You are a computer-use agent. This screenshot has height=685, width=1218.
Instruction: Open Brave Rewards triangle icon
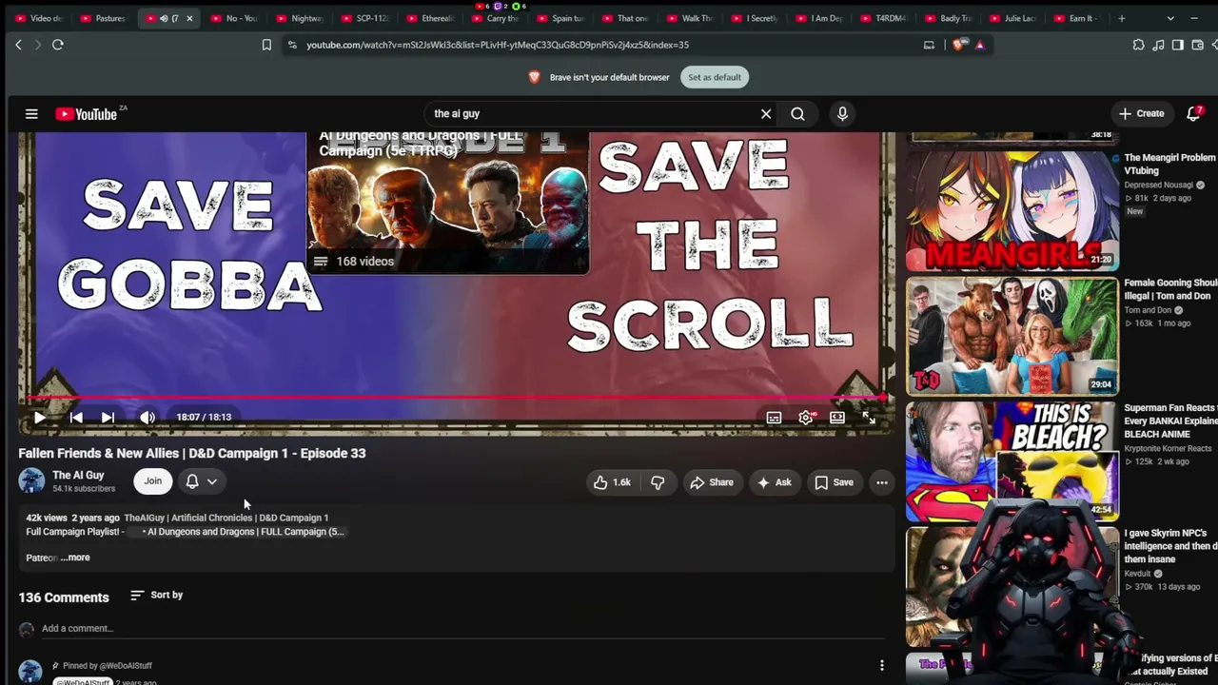click(x=979, y=45)
